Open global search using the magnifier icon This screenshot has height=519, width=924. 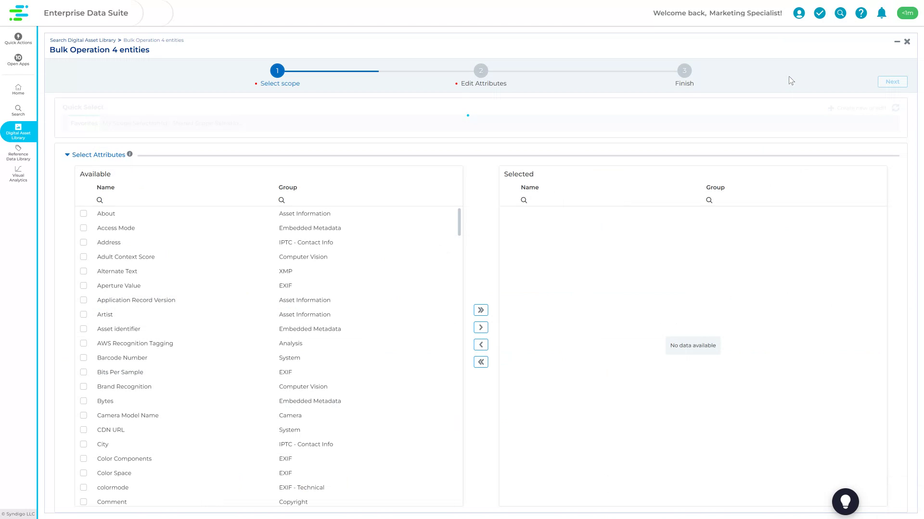pos(840,13)
